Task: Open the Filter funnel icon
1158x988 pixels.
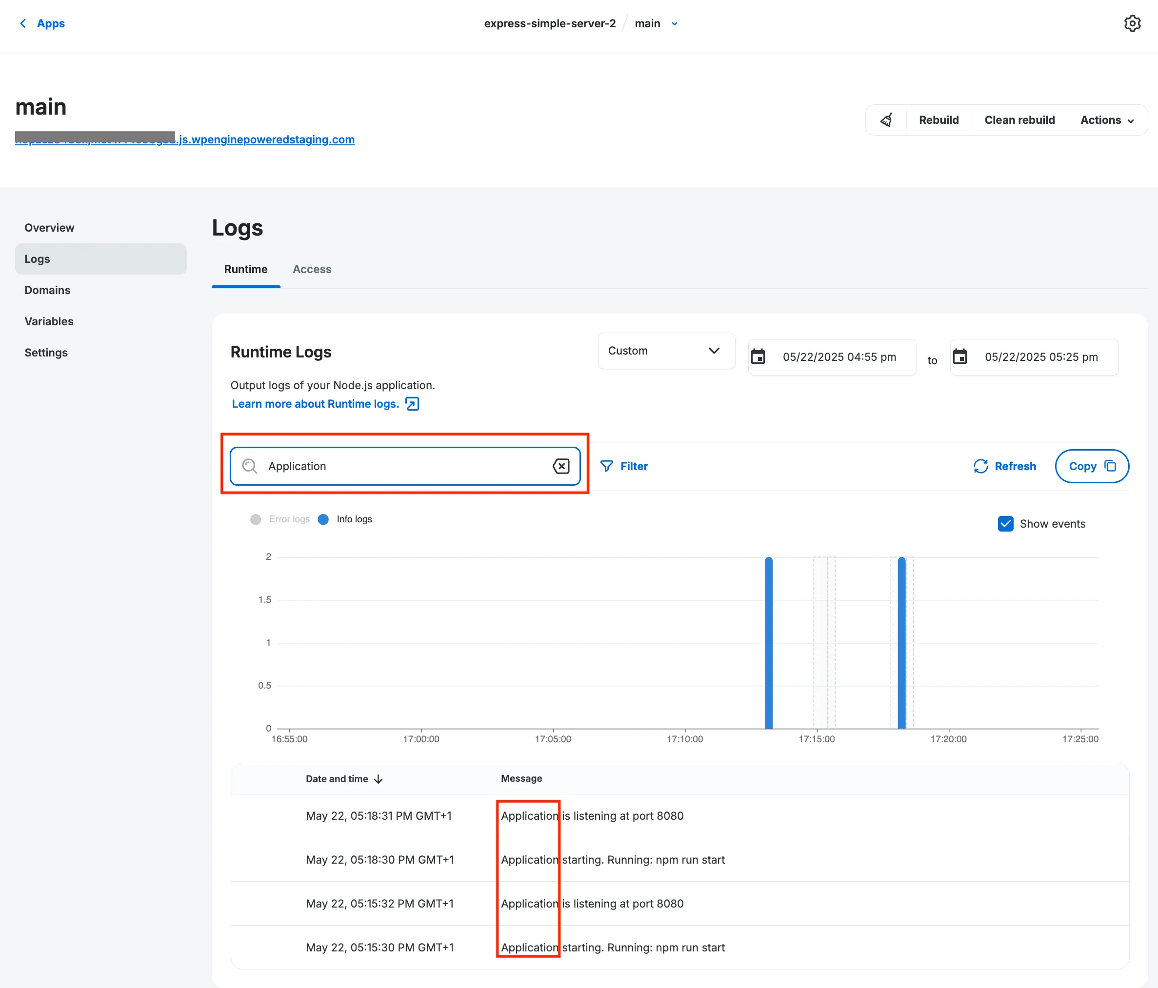Action: point(607,466)
